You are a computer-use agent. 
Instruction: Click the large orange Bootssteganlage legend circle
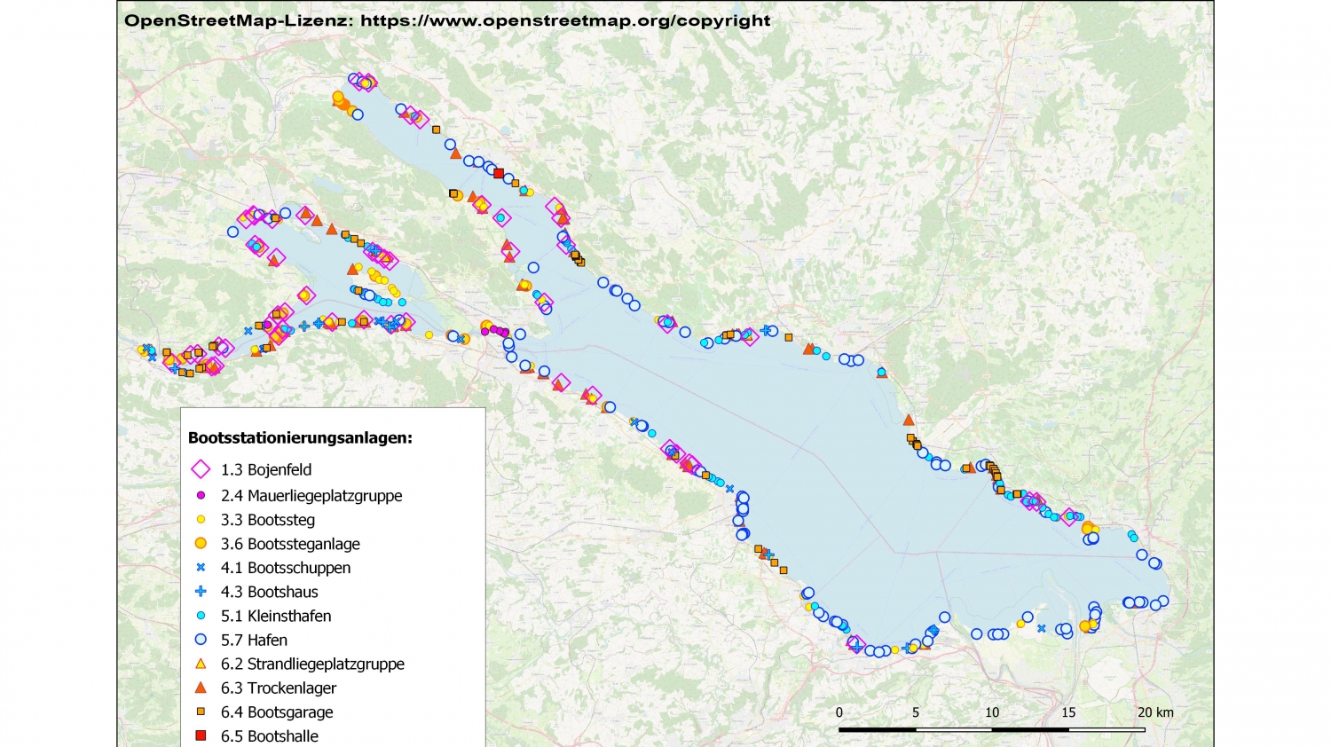pyautogui.click(x=201, y=543)
